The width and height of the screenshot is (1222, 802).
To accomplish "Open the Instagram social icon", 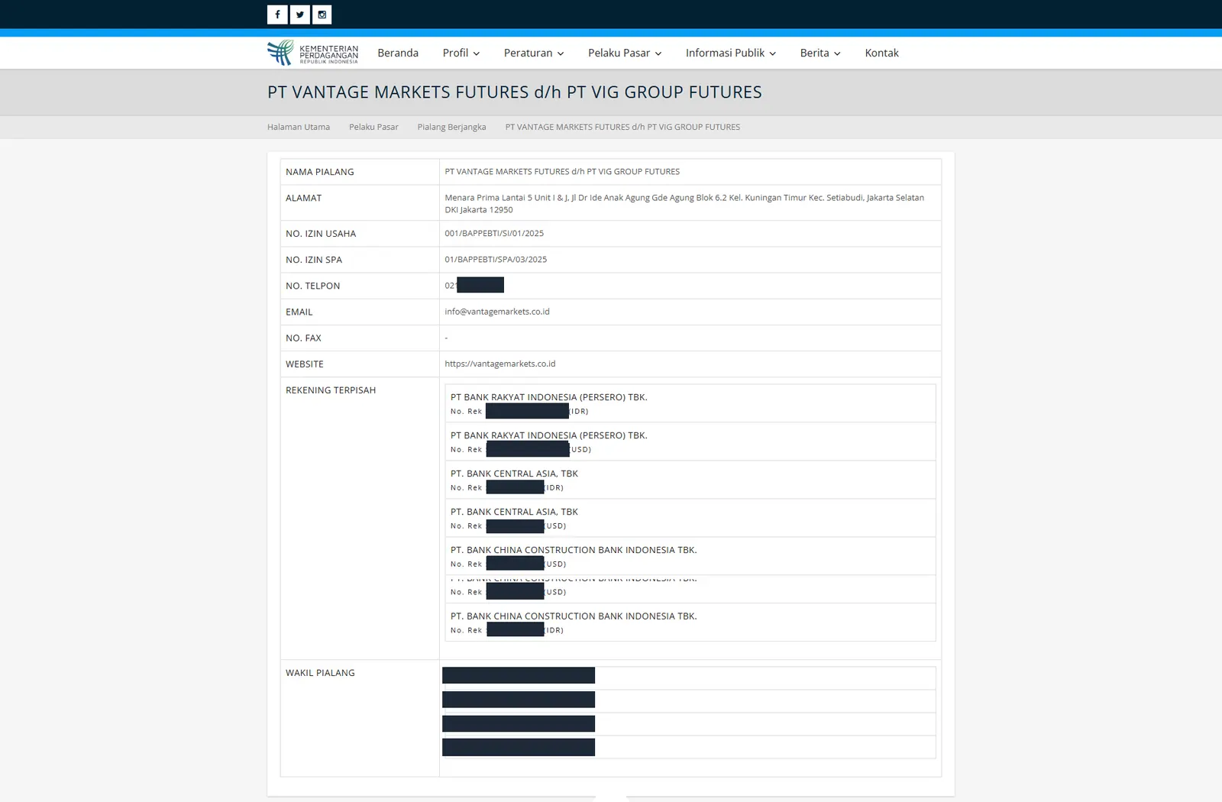I will 322,15.
